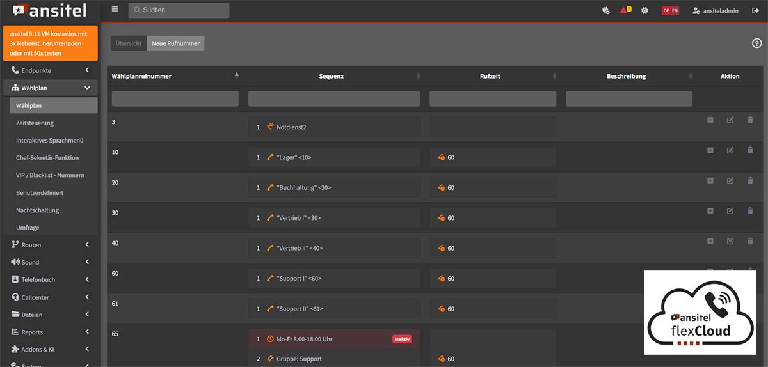Click the add icon in row 10
768x367 pixels.
click(x=710, y=150)
